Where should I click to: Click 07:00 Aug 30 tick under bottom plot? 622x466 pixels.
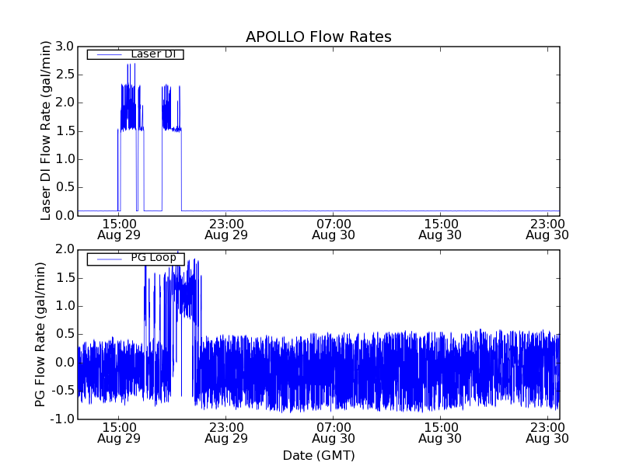point(333,433)
